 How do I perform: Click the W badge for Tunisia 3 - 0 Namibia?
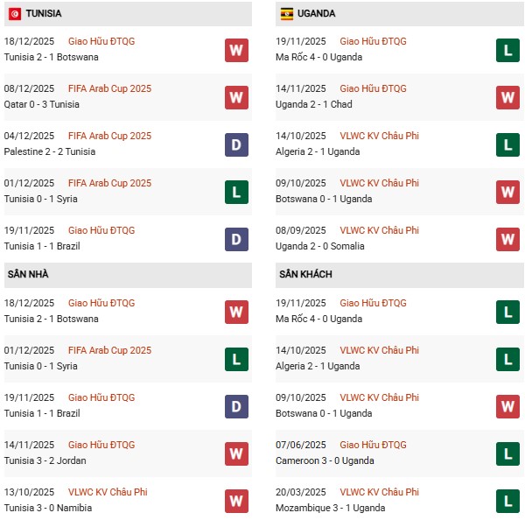[x=236, y=501]
